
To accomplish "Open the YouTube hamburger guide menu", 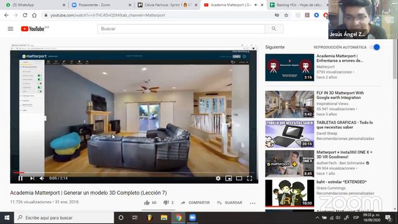I will click(x=11, y=29).
